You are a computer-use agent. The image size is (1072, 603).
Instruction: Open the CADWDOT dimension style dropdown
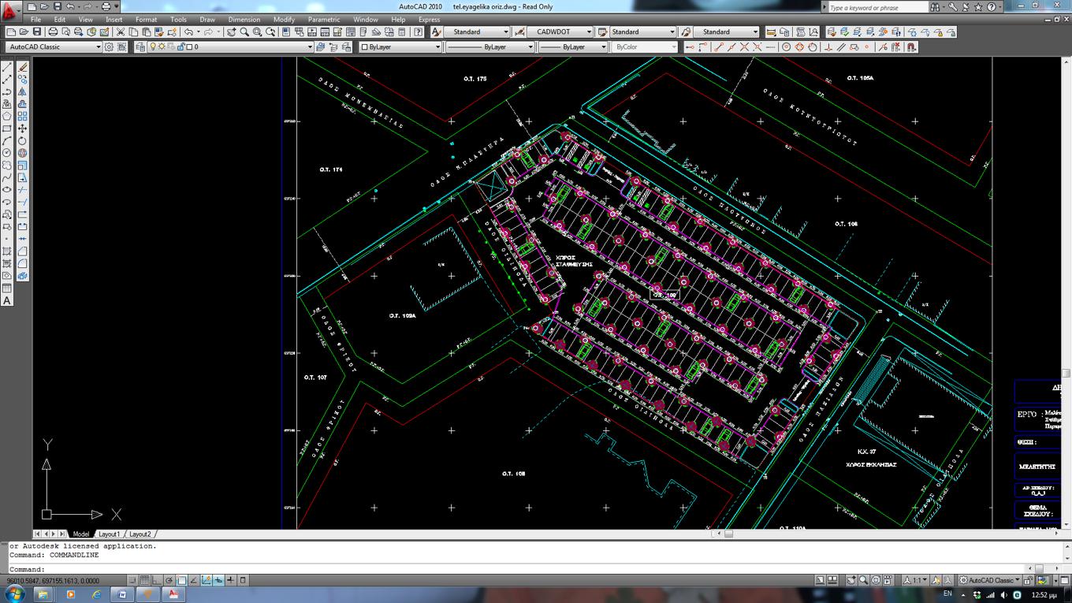[560, 32]
